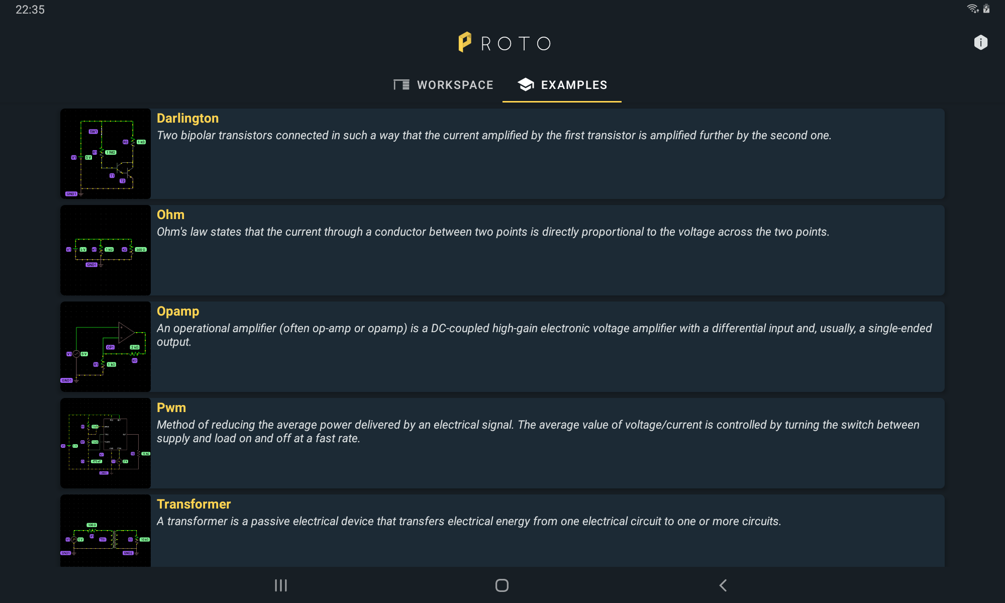The height and width of the screenshot is (603, 1005).
Task: Click the Ohm example title
Action: point(170,215)
